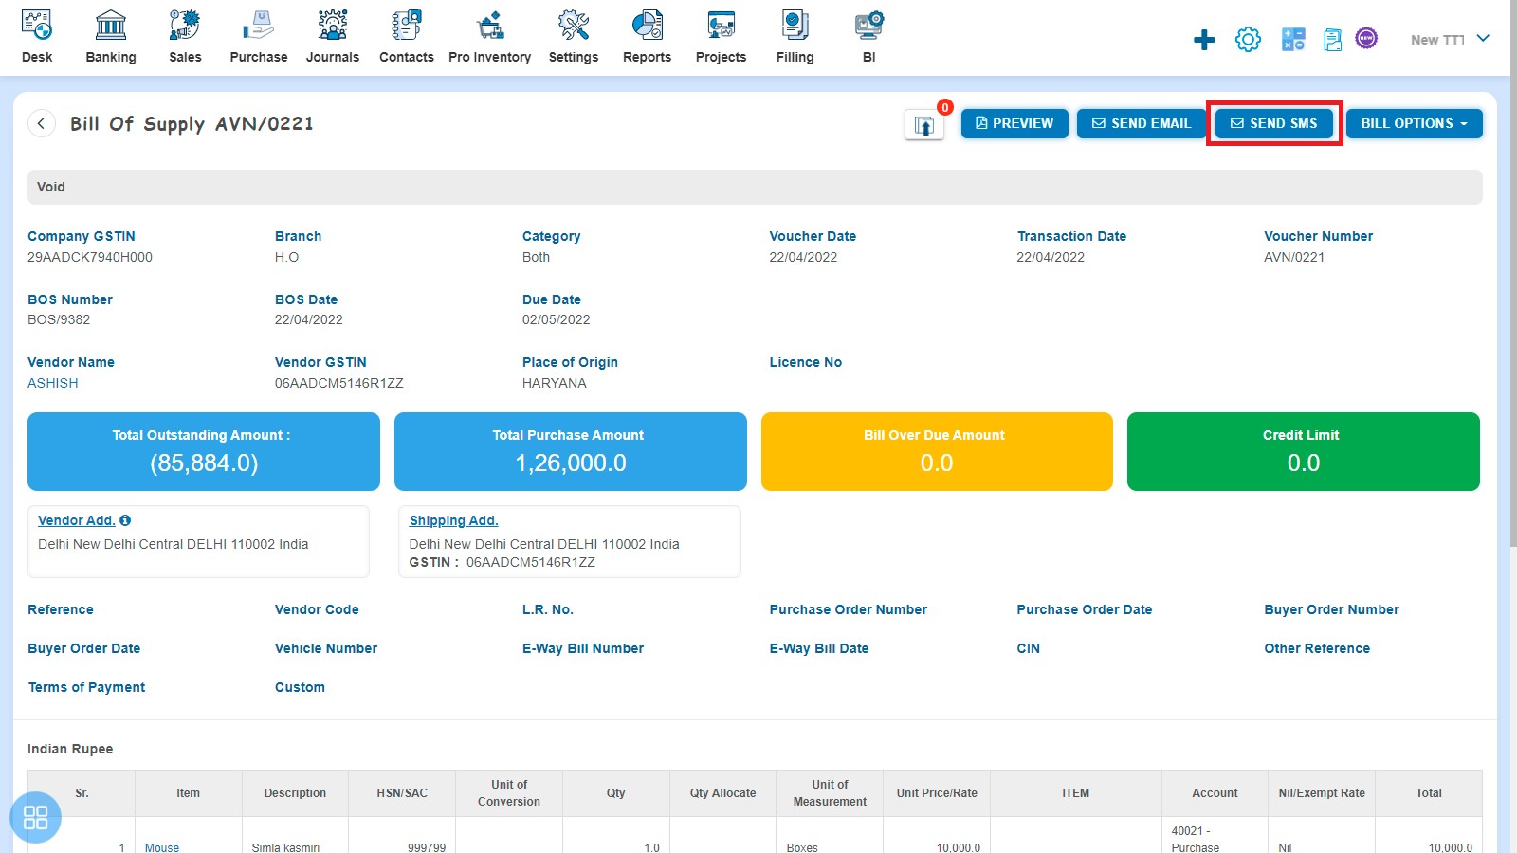Click the Indian Rupee currency label

point(70,749)
